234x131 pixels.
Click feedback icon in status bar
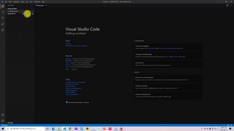click(228, 125)
